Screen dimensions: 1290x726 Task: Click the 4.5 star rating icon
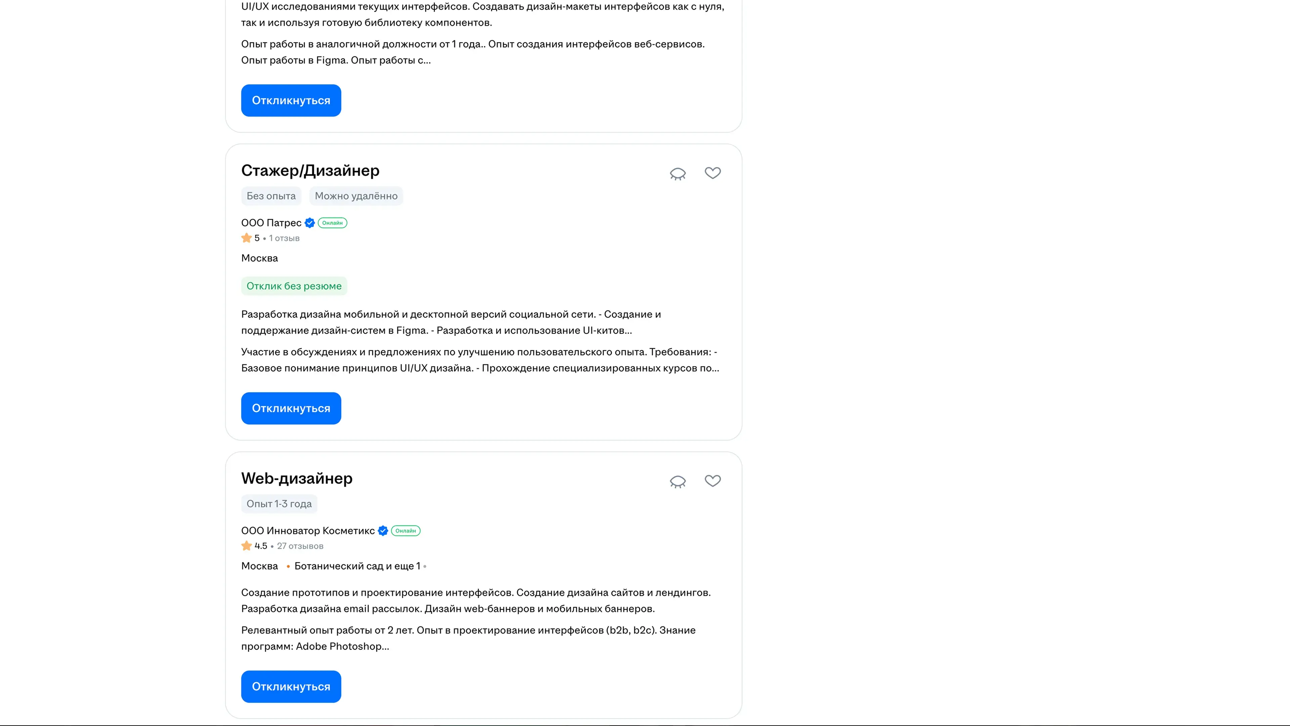click(246, 546)
